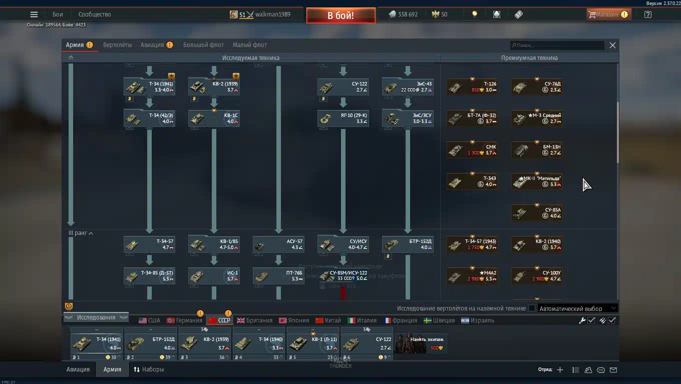Open the contacts list icon at bottom right

(588, 370)
